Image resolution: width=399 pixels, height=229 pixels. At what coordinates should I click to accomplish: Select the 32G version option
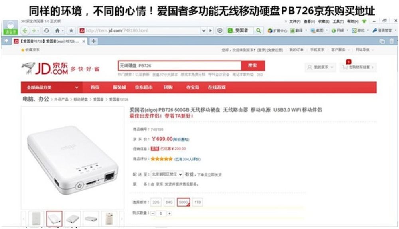pos(156,202)
